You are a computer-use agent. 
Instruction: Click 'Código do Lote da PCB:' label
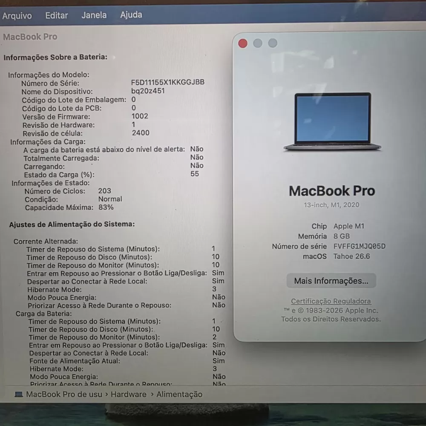62,108
